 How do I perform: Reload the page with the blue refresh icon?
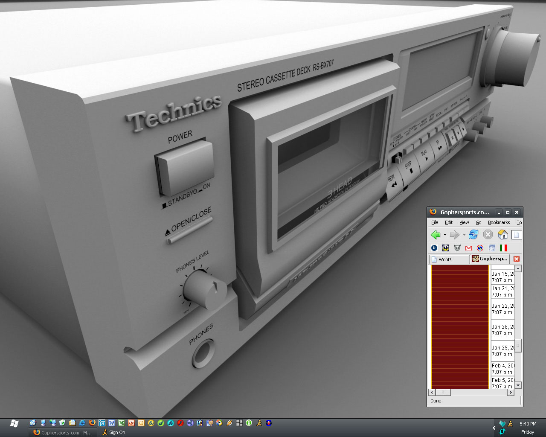(x=473, y=235)
